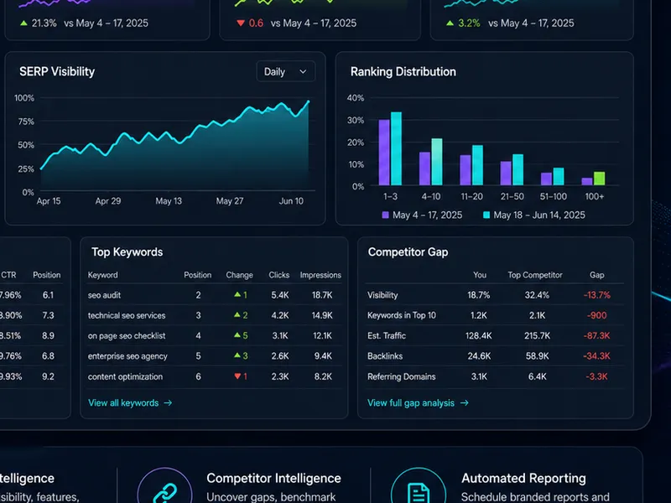Screen dimensions: 671x503
Task: Click the purple bar for rankings 4–10
Action: coord(424,169)
